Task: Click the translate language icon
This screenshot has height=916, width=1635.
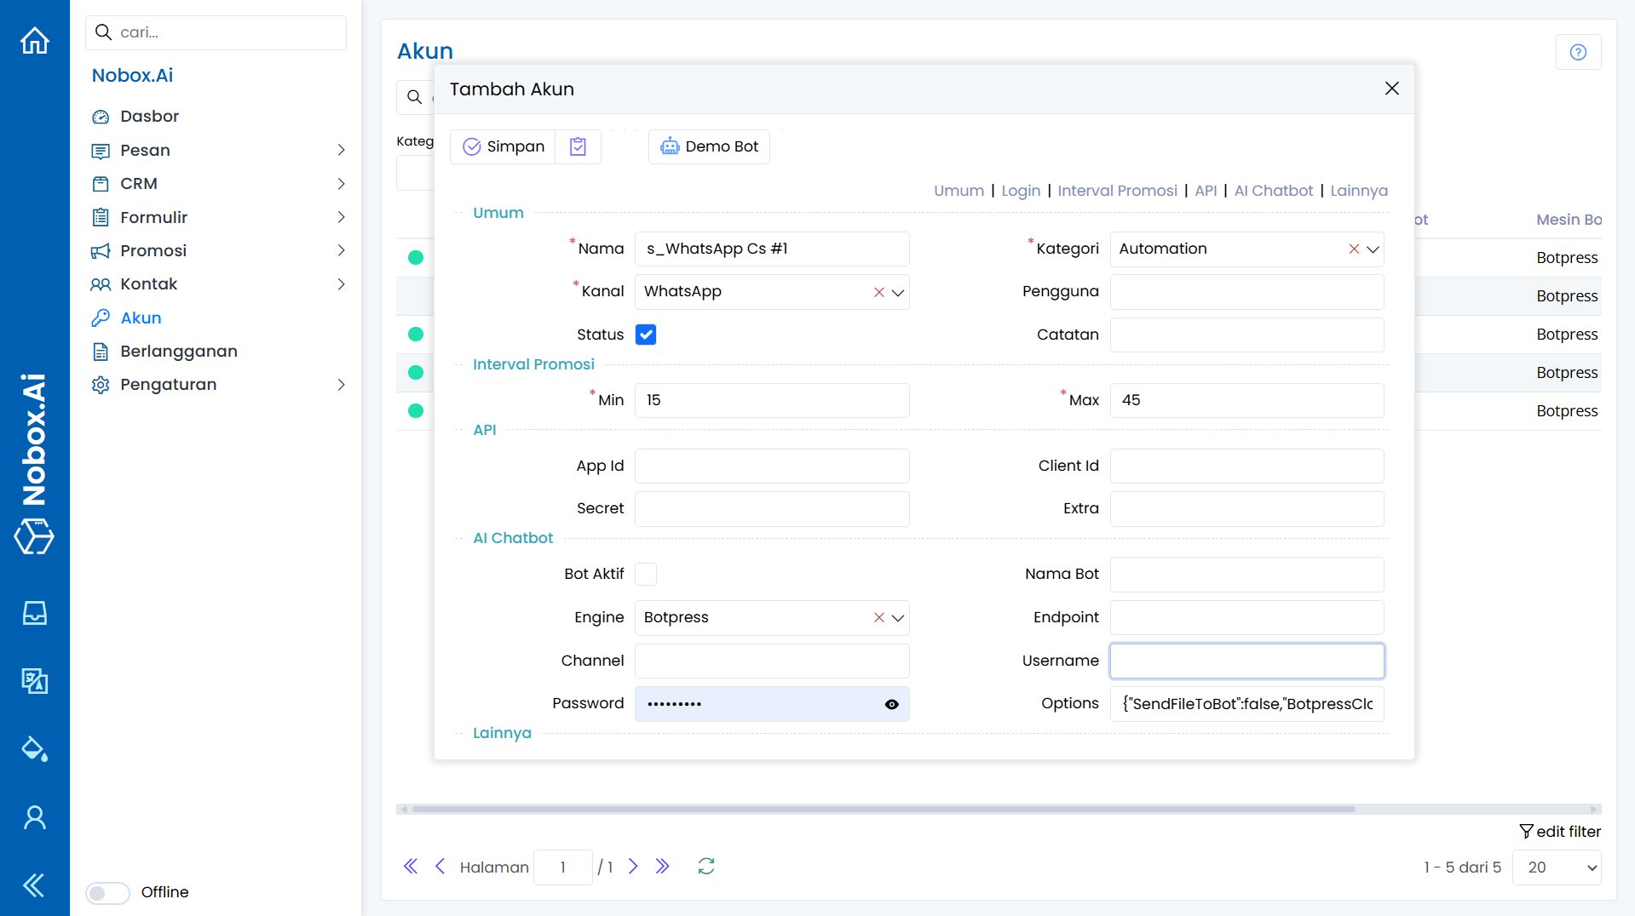Action: [35, 681]
